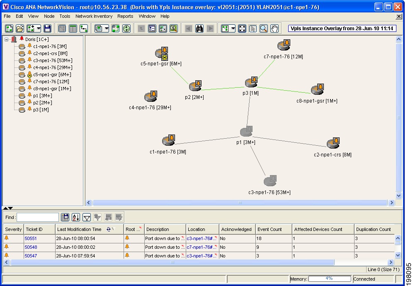Sort by Last Modification Time column header
The height and width of the screenshot is (286, 413).
(89, 229)
